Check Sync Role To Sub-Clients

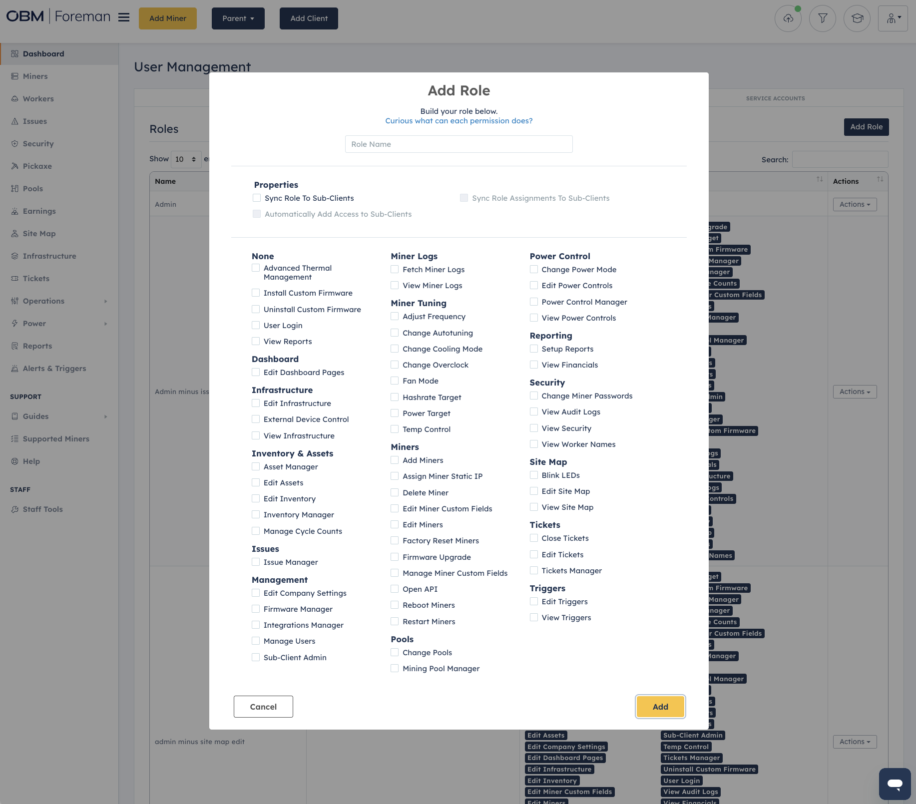(257, 198)
